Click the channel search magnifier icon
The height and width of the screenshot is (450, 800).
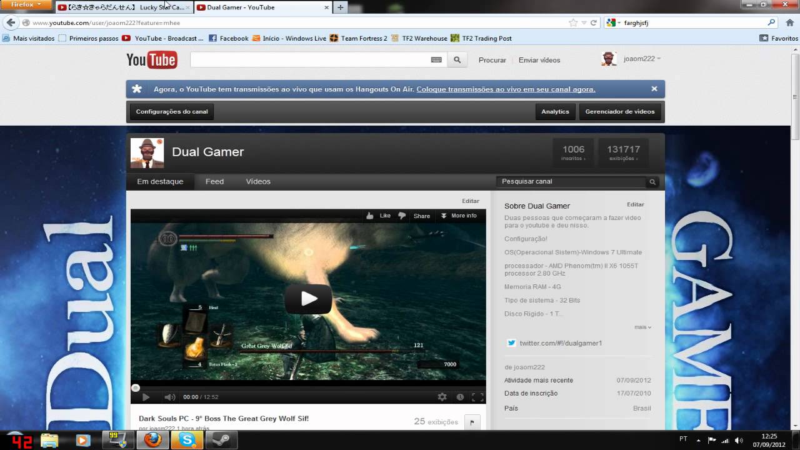tap(652, 182)
